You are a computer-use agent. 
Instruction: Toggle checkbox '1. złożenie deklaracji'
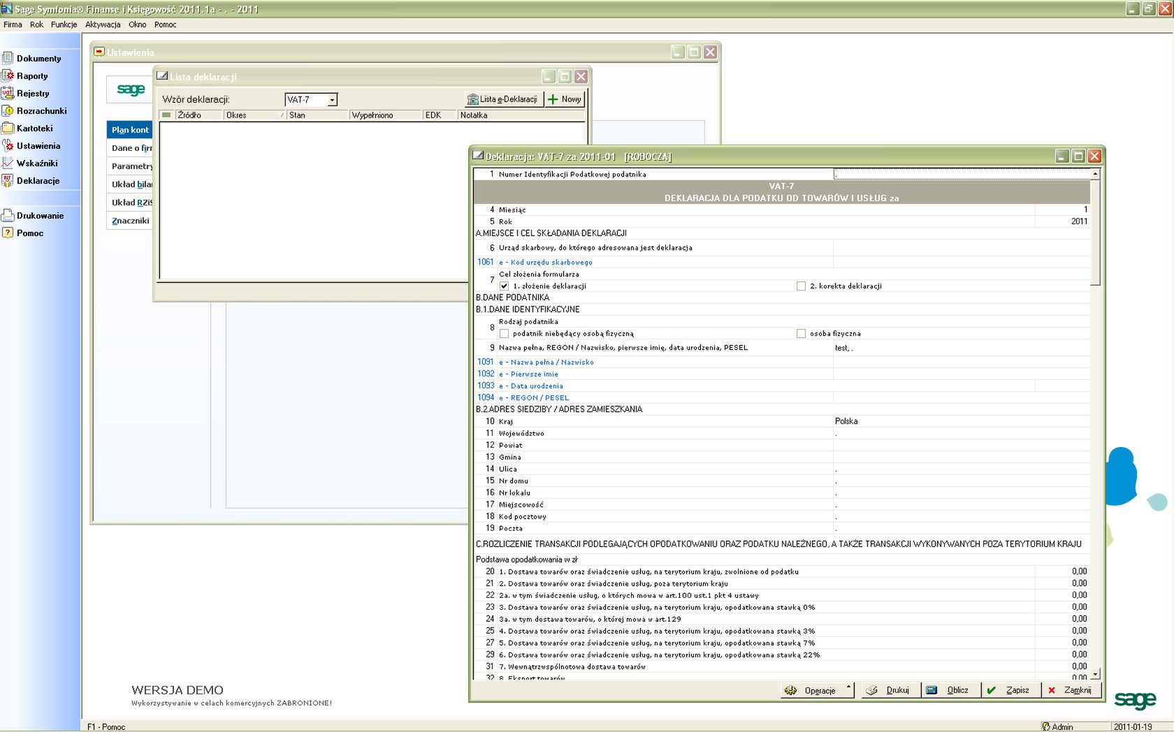504,286
